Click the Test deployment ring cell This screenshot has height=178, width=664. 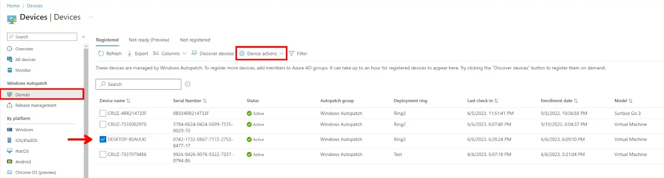tap(398, 154)
